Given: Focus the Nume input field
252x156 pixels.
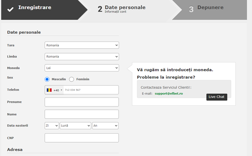Looking at the screenshot, I should tap(82, 114).
